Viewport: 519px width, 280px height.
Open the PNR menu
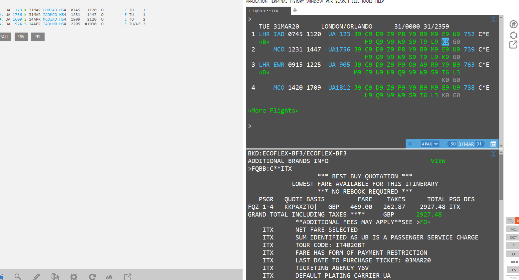(x=329, y=2)
